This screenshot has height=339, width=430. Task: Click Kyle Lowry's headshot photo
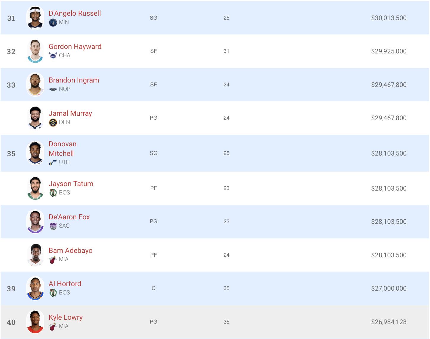tap(35, 322)
